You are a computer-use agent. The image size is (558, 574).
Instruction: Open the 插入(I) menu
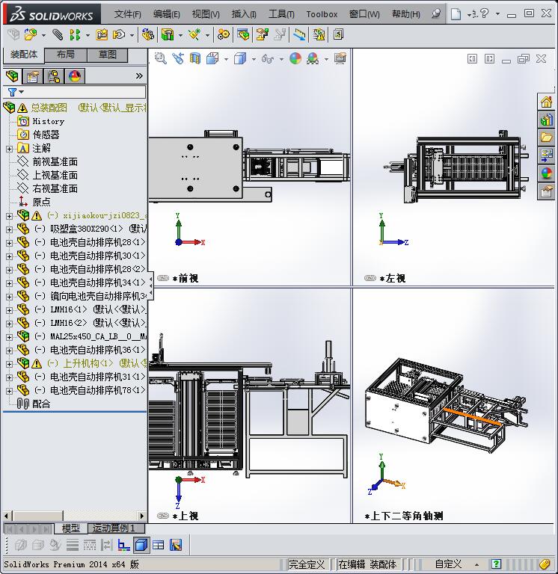pyautogui.click(x=244, y=14)
